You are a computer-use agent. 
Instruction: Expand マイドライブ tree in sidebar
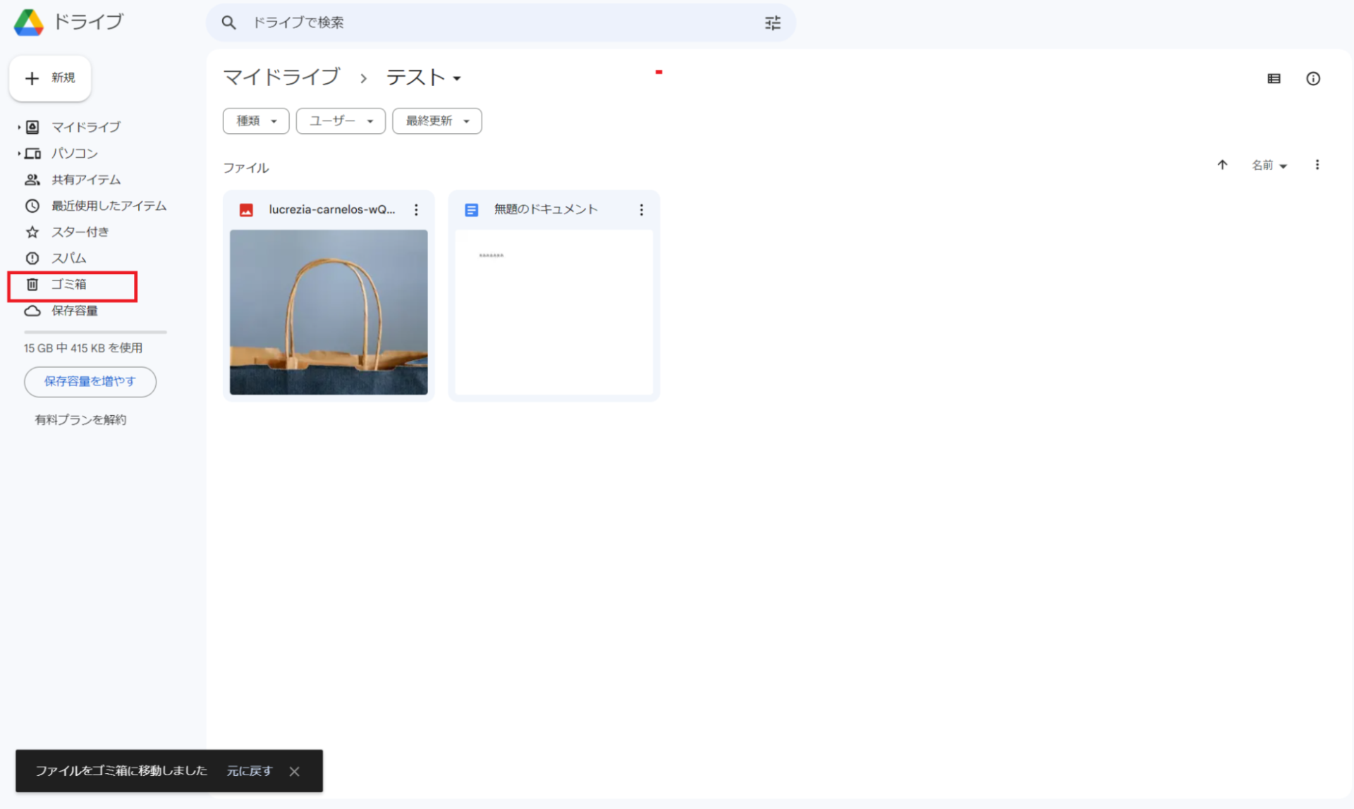[x=19, y=128]
